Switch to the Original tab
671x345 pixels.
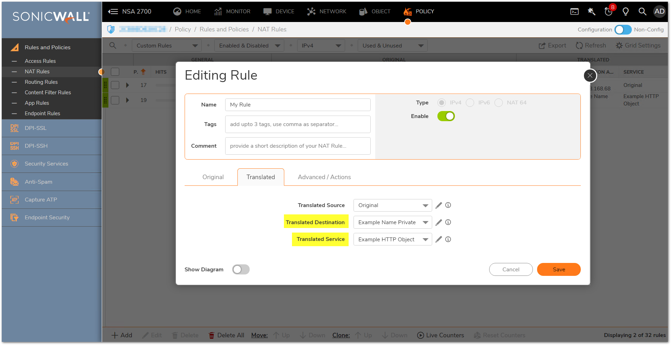point(213,177)
